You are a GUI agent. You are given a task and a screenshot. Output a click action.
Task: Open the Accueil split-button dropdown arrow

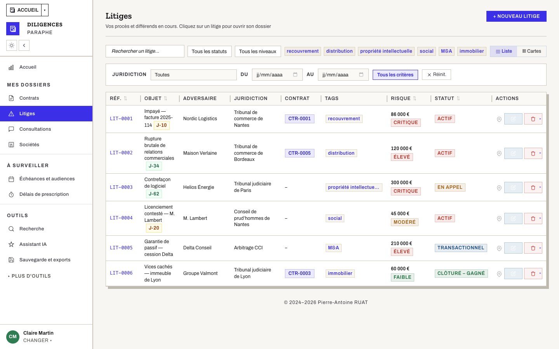(45, 10)
